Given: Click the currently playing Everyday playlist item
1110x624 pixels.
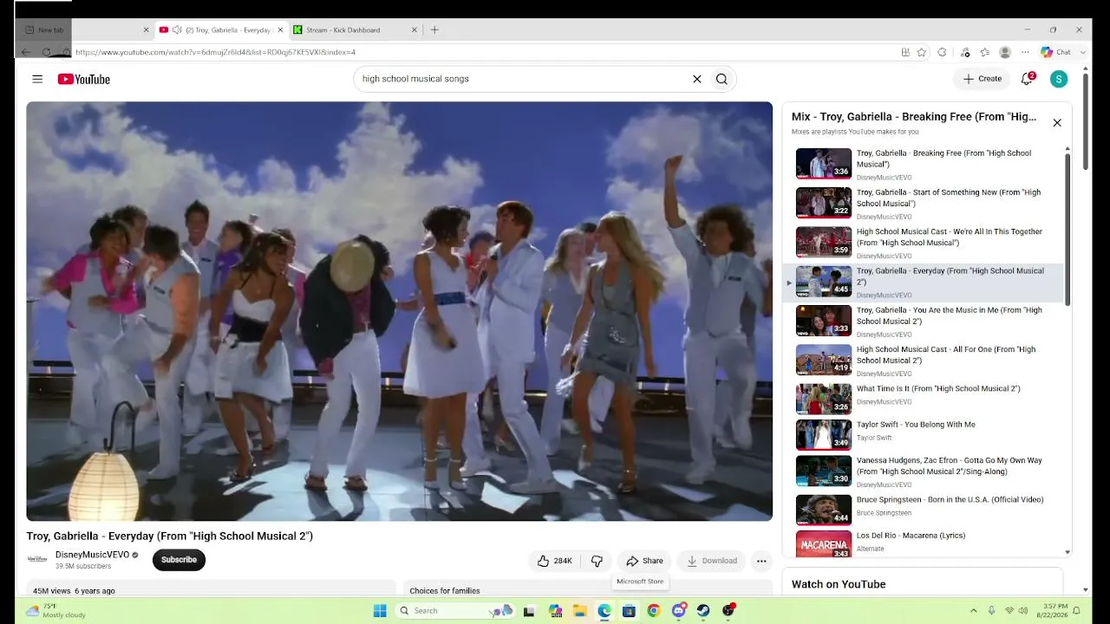Looking at the screenshot, I should pyautogui.click(x=924, y=282).
